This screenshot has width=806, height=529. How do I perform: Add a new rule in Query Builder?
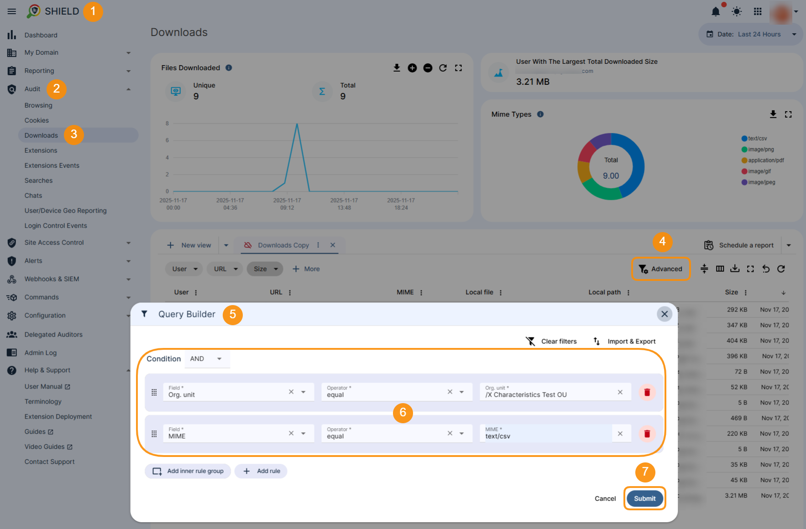261,471
